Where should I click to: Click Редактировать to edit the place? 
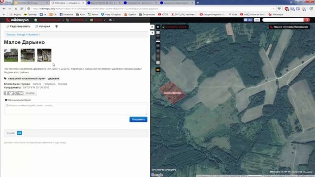[18, 27]
